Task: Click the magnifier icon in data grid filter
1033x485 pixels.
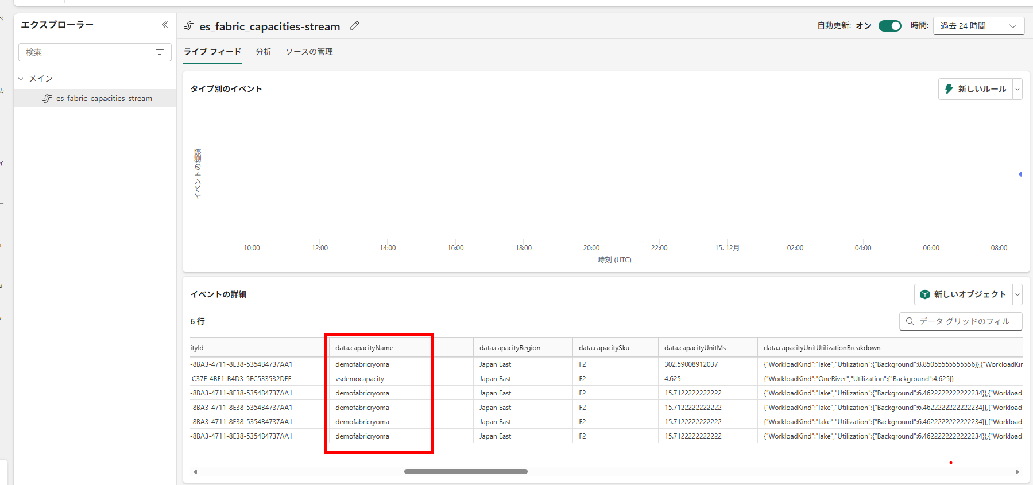Action: [x=910, y=321]
